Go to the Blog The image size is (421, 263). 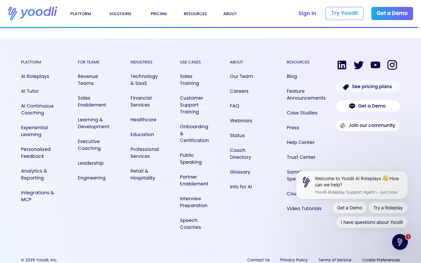(x=292, y=76)
